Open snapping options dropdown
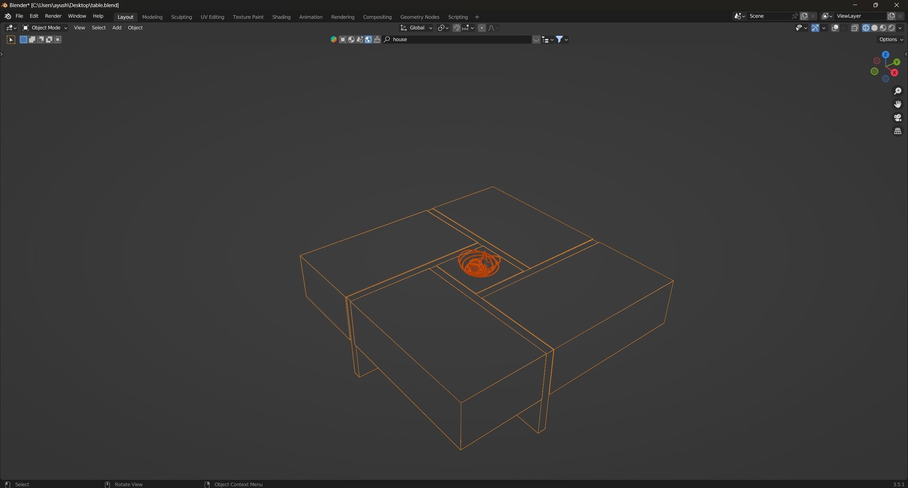 click(x=468, y=28)
